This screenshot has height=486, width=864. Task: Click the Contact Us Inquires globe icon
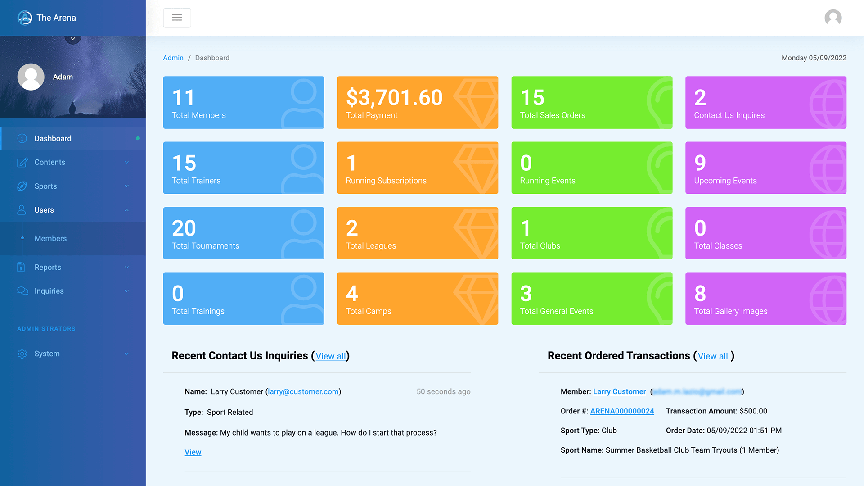[x=828, y=104]
